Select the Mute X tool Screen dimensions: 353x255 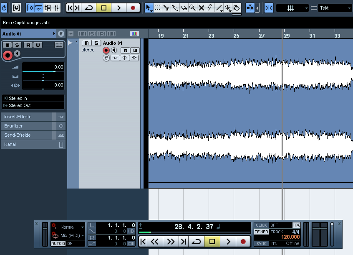click(x=201, y=8)
